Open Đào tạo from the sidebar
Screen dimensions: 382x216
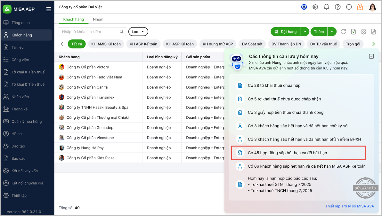[x=26, y=146]
